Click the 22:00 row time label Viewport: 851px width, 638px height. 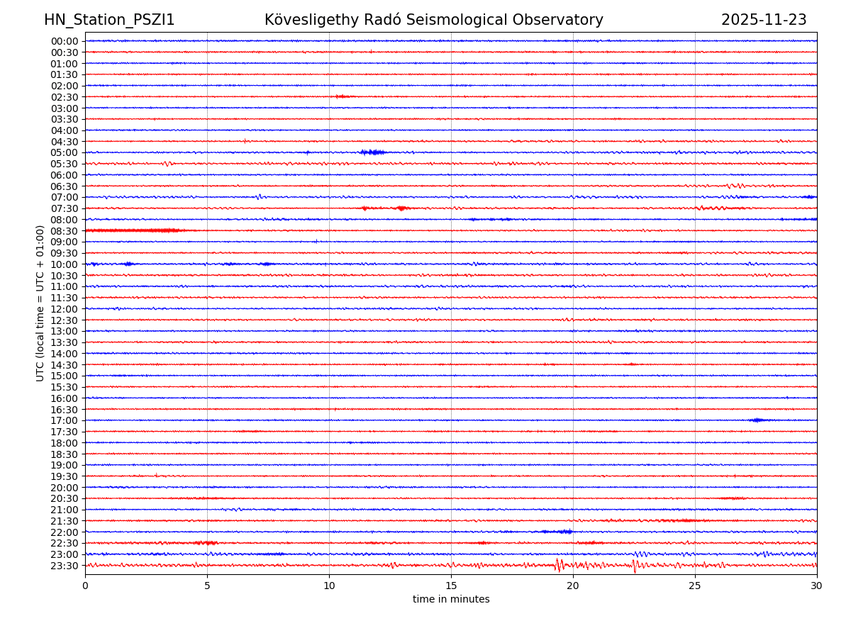(65, 532)
